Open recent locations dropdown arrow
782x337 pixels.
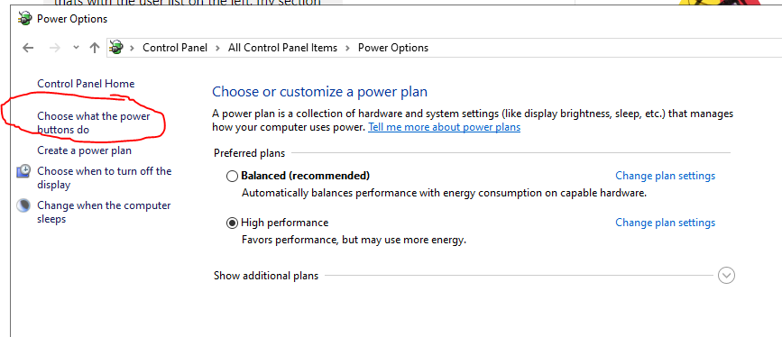pos(76,48)
